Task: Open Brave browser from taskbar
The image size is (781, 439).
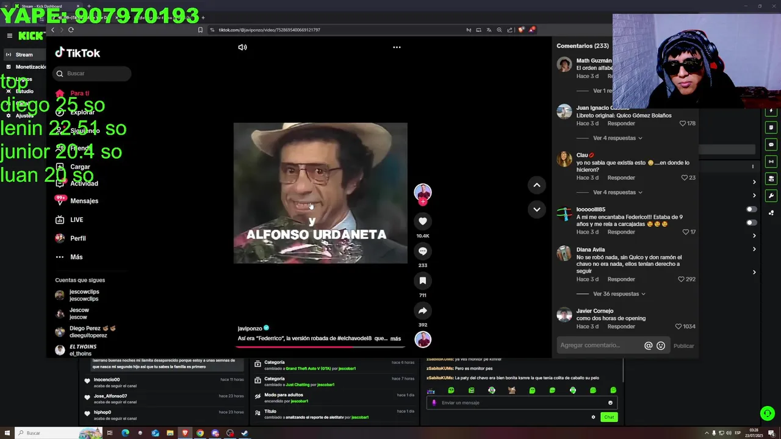Action: coord(185,433)
